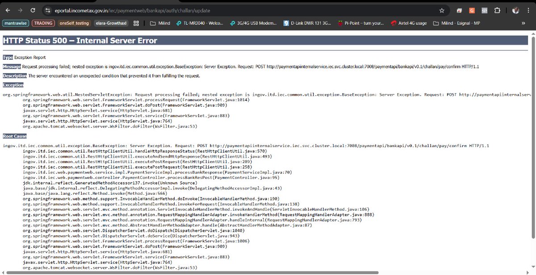Click the PaymentController.processBankResPost line
Screen dimensions: 536x275
coord(151,177)
